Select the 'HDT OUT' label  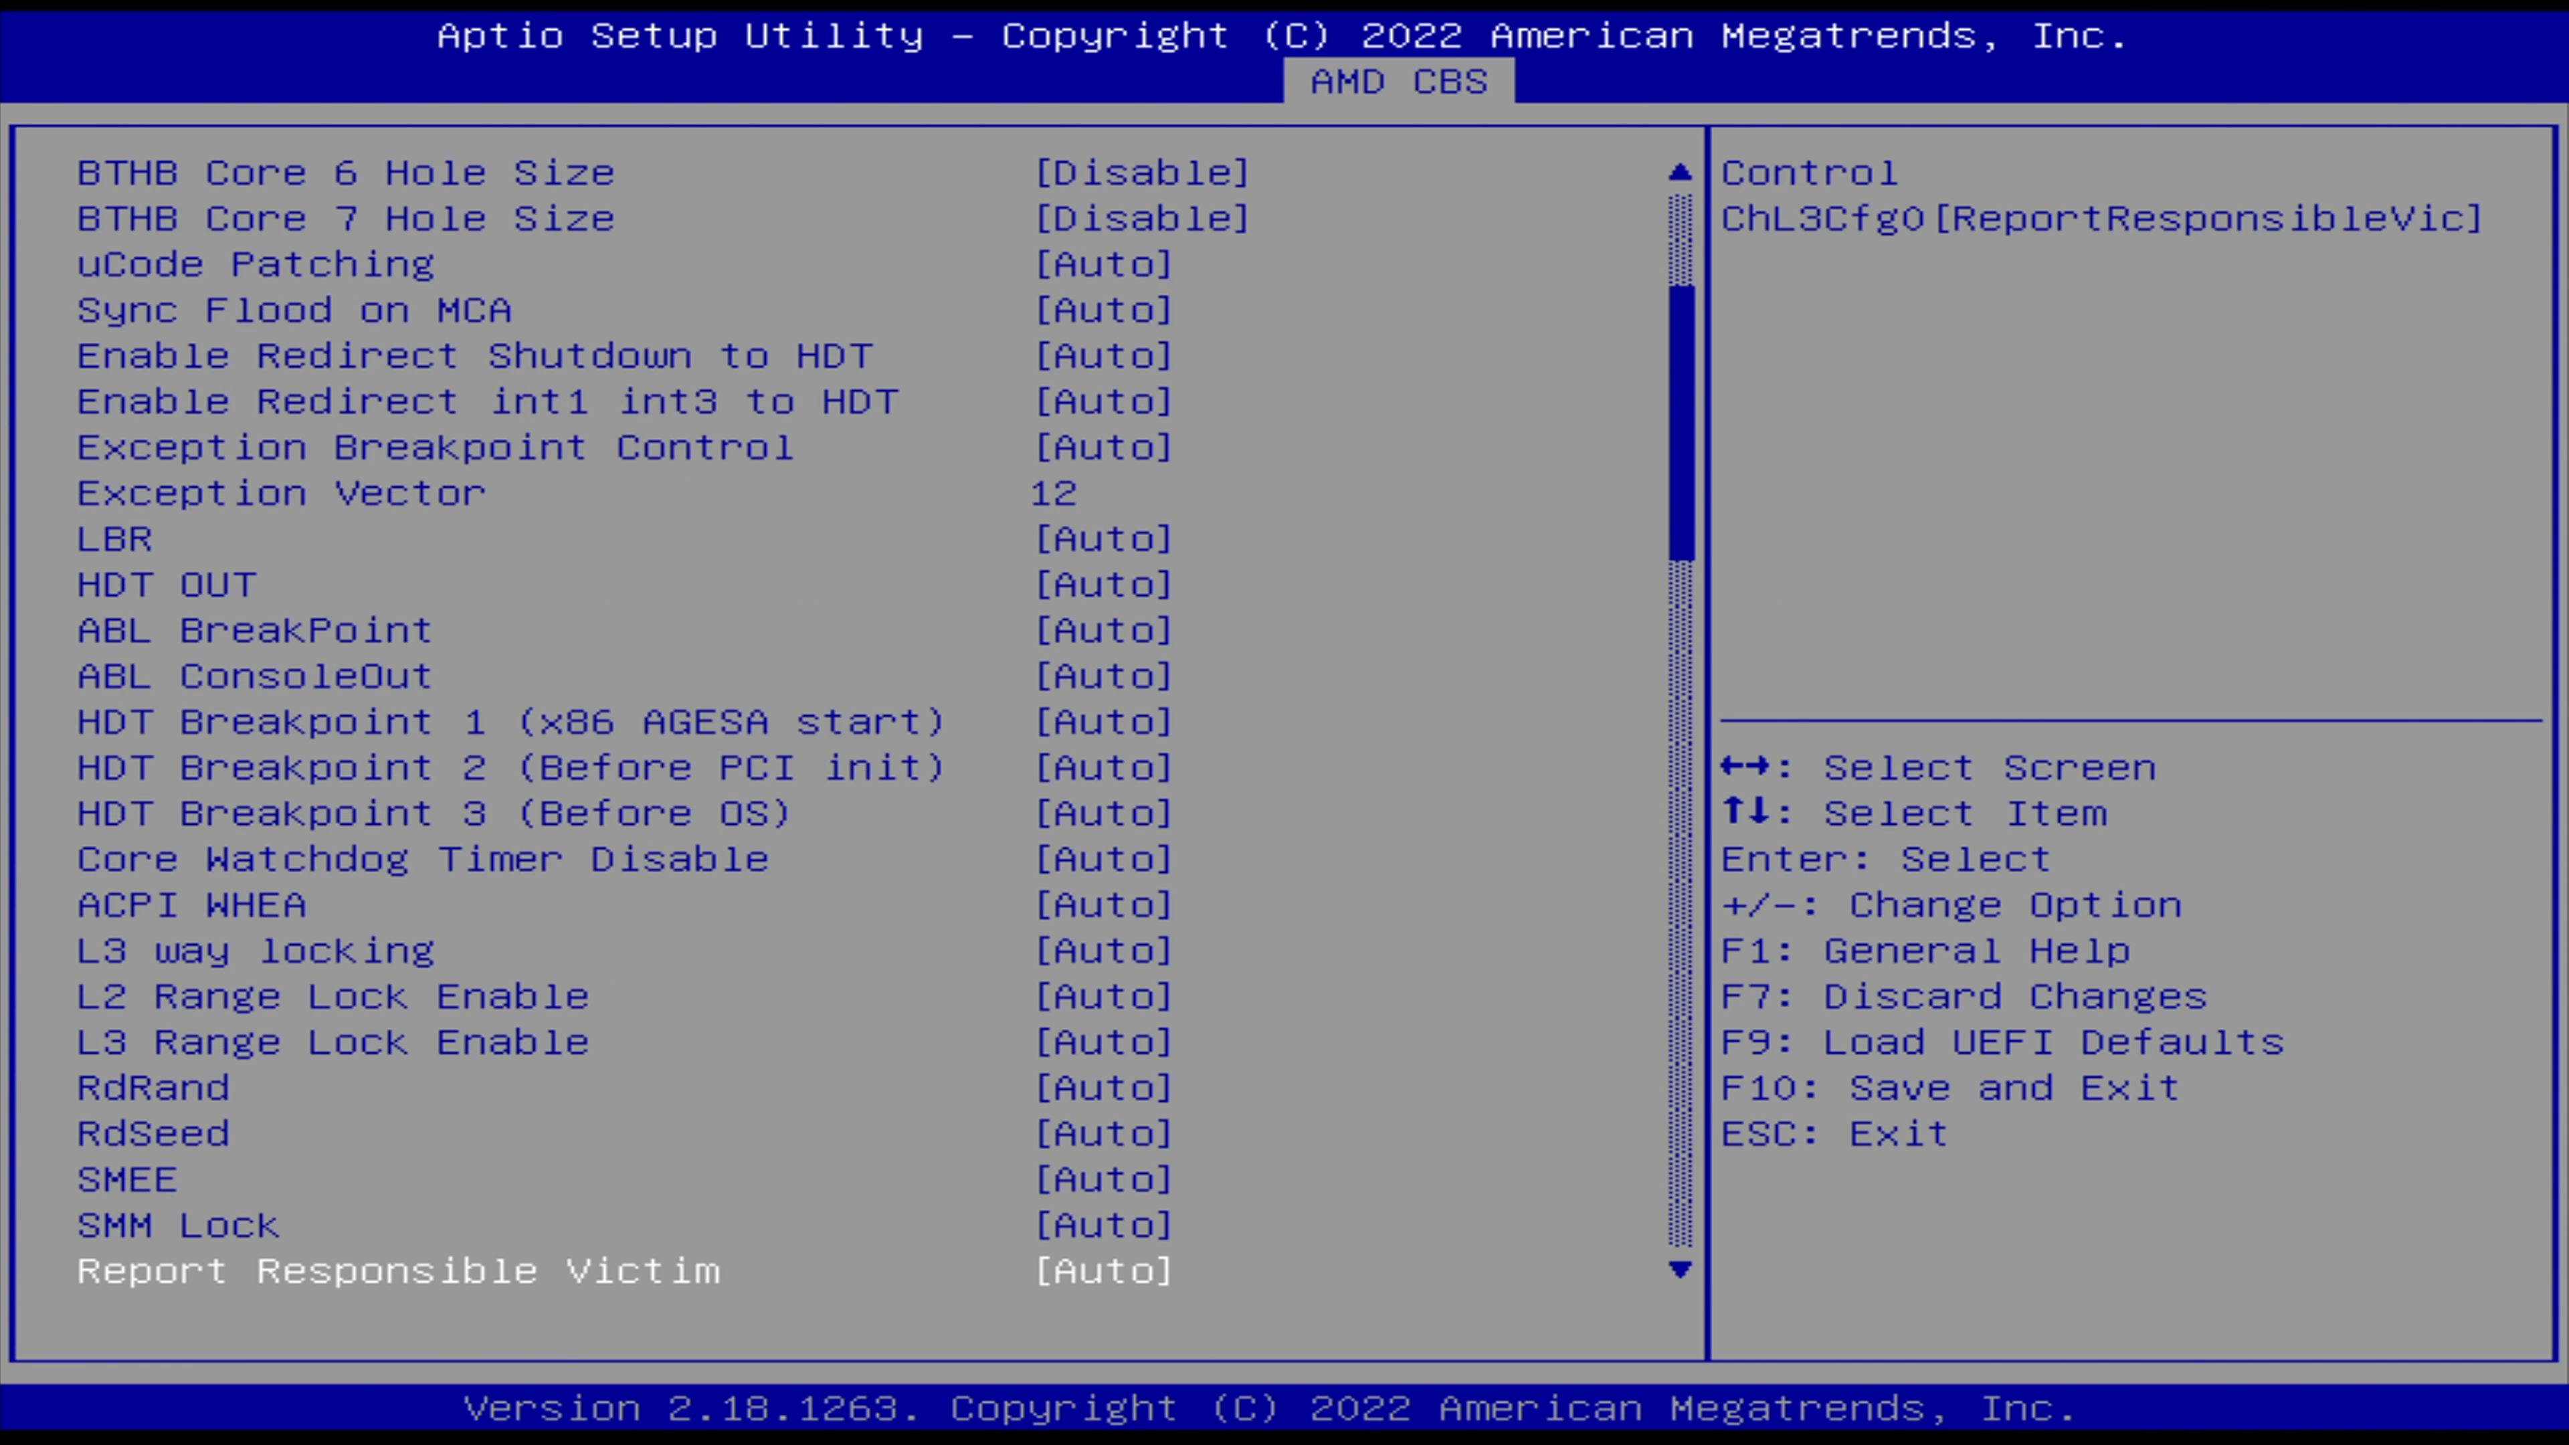[x=167, y=585]
